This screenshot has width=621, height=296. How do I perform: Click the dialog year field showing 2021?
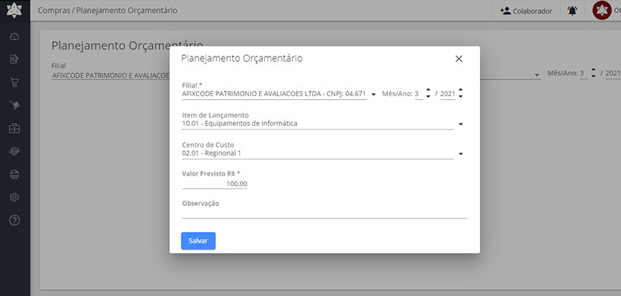pos(447,94)
